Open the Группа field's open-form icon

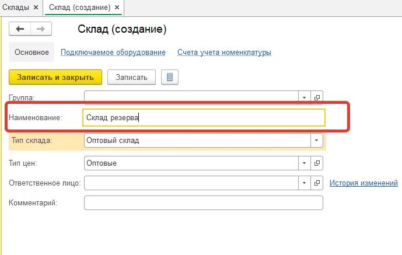tap(317, 97)
